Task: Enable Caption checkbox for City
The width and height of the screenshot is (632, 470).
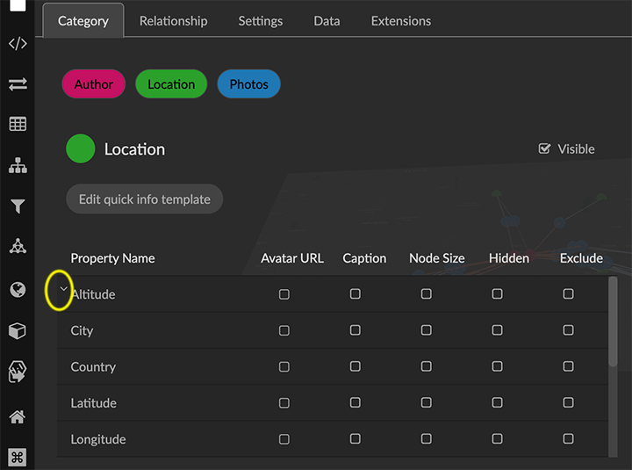Action: (355, 330)
